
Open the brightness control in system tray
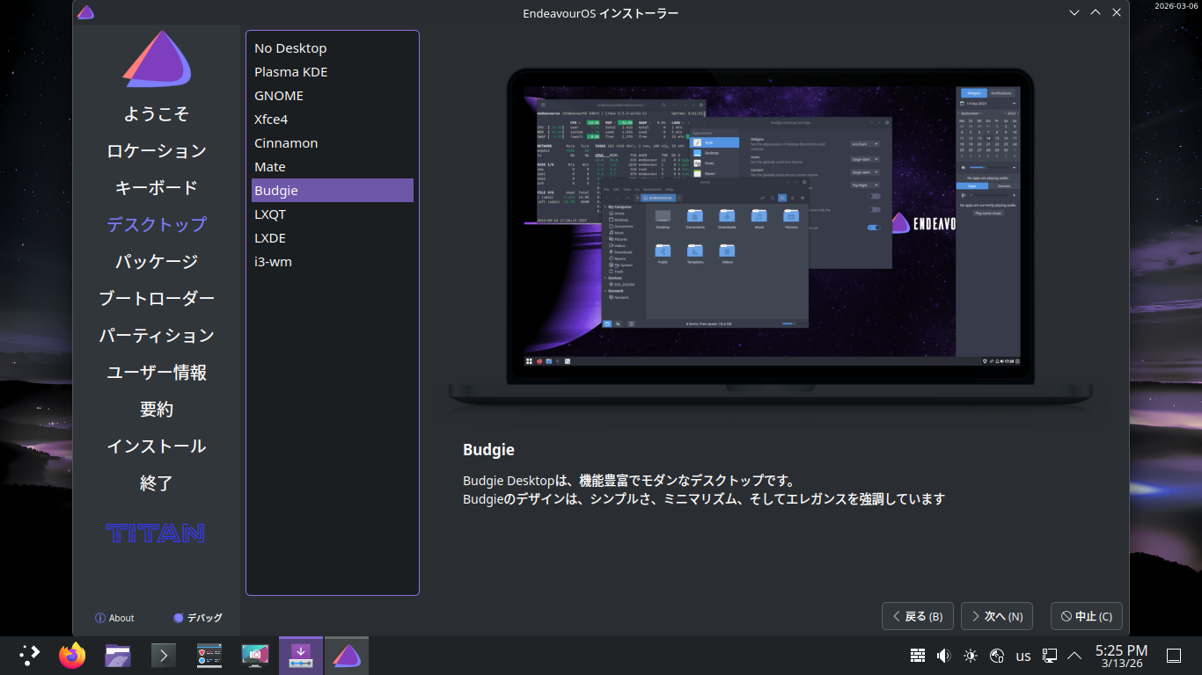pyautogui.click(x=971, y=656)
